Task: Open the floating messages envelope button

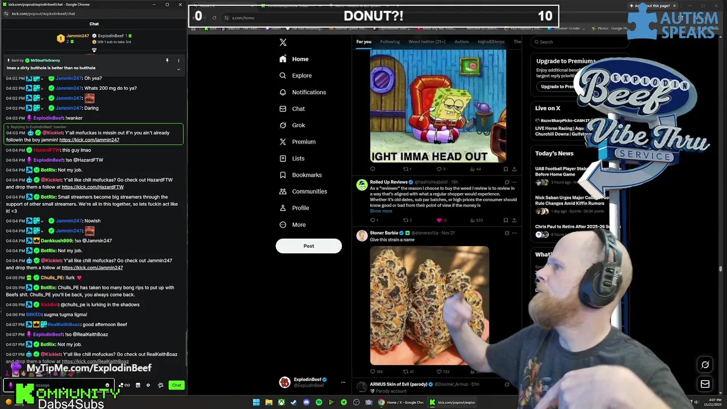Action: pos(705,384)
